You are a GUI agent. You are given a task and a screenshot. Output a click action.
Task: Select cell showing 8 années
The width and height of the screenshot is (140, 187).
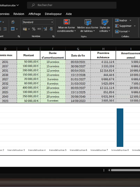tap(53, 83)
